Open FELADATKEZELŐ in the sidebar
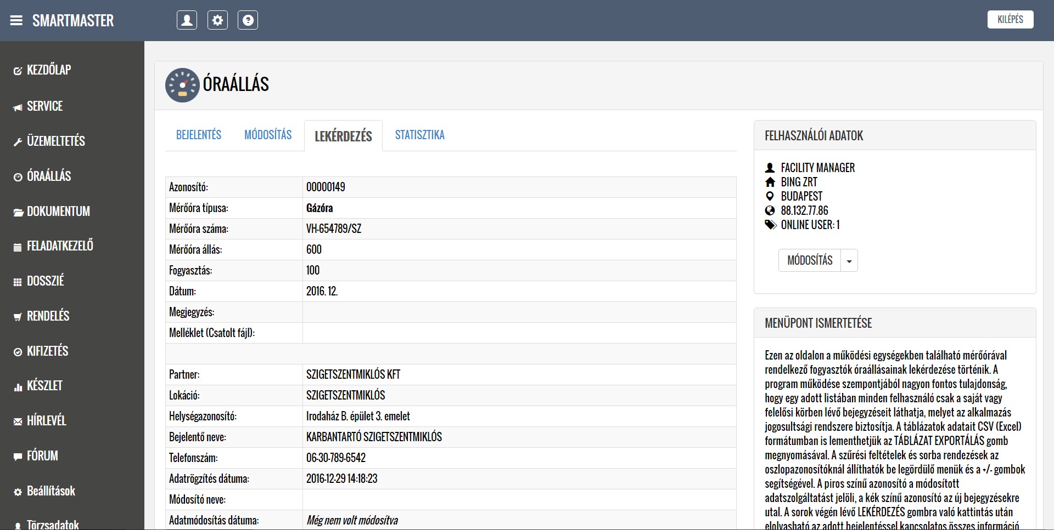This screenshot has width=1054, height=530. tap(60, 246)
